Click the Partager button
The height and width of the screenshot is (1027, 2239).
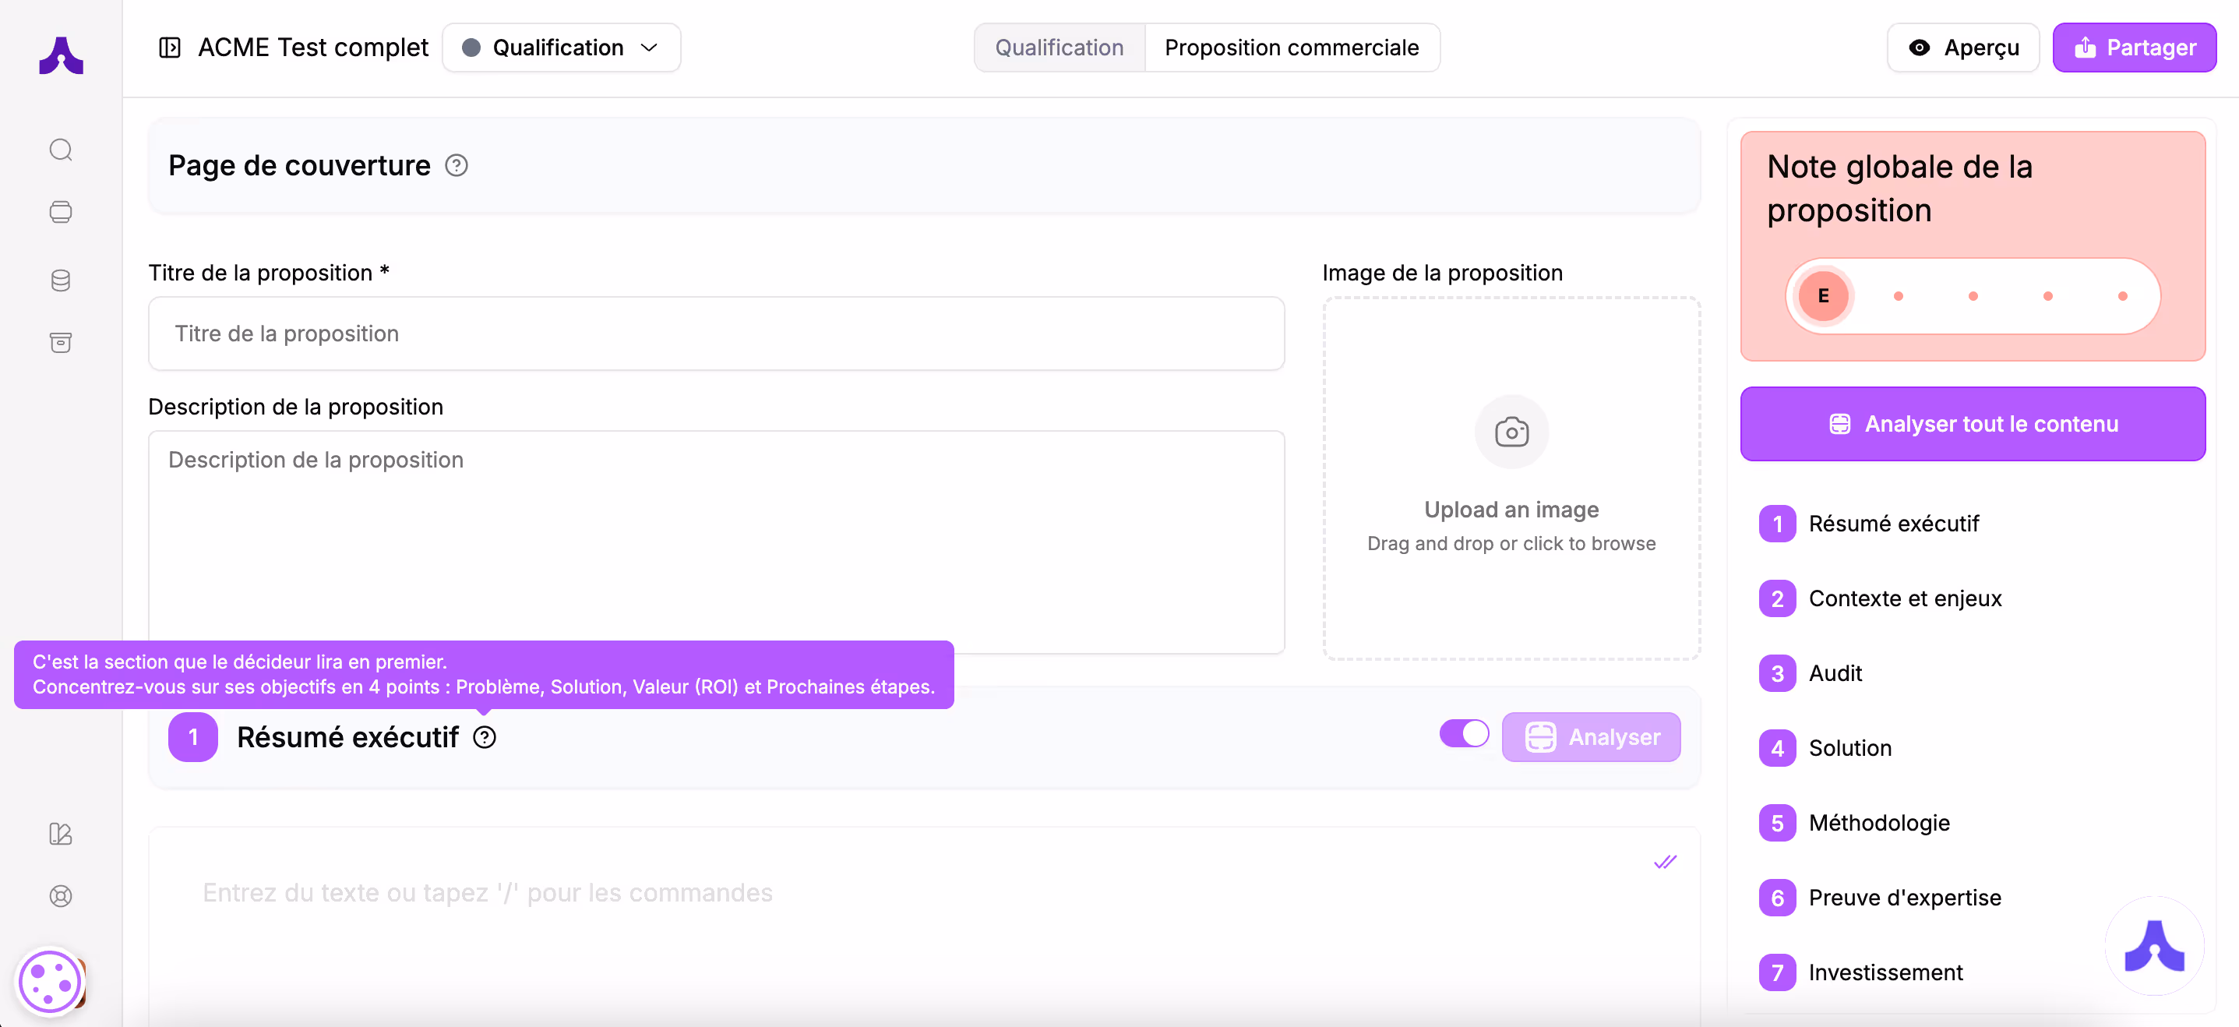pos(2134,47)
